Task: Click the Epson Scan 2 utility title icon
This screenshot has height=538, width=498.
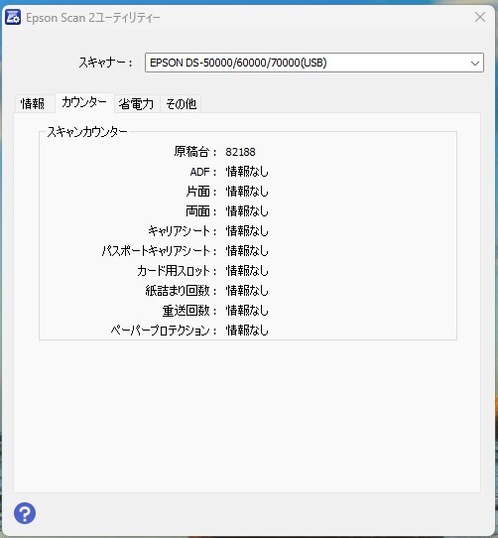Action: coord(13,17)
